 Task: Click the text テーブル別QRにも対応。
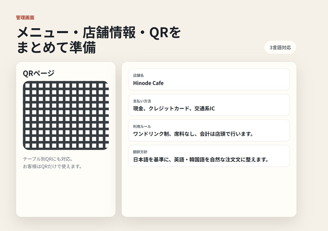(48, 159)
